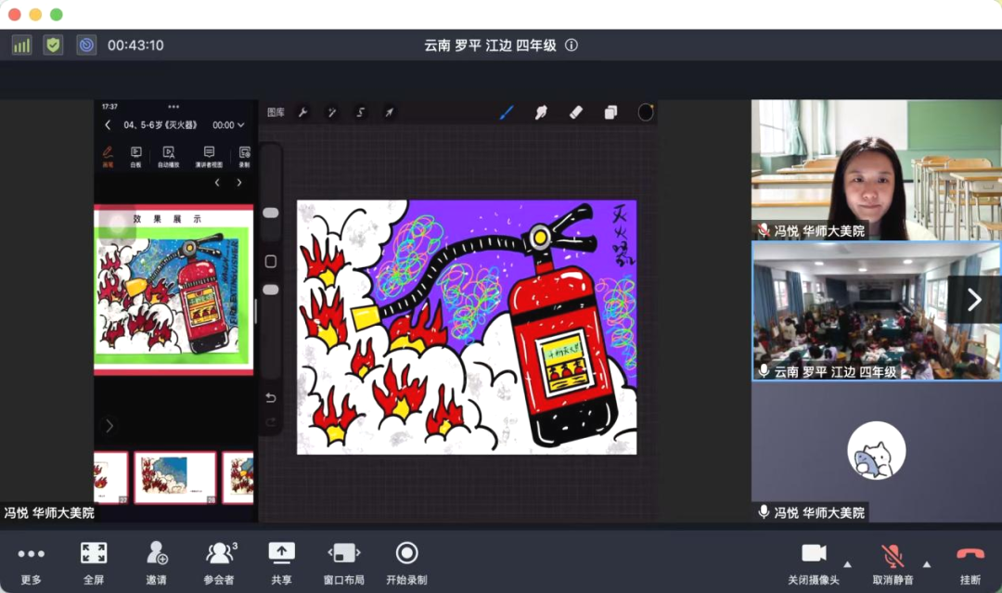Open the magic wand Adjustments menu
Image resolution: width=1002 pixels, height=593 pixels.
pyautogui.click(x=331, y=112)
